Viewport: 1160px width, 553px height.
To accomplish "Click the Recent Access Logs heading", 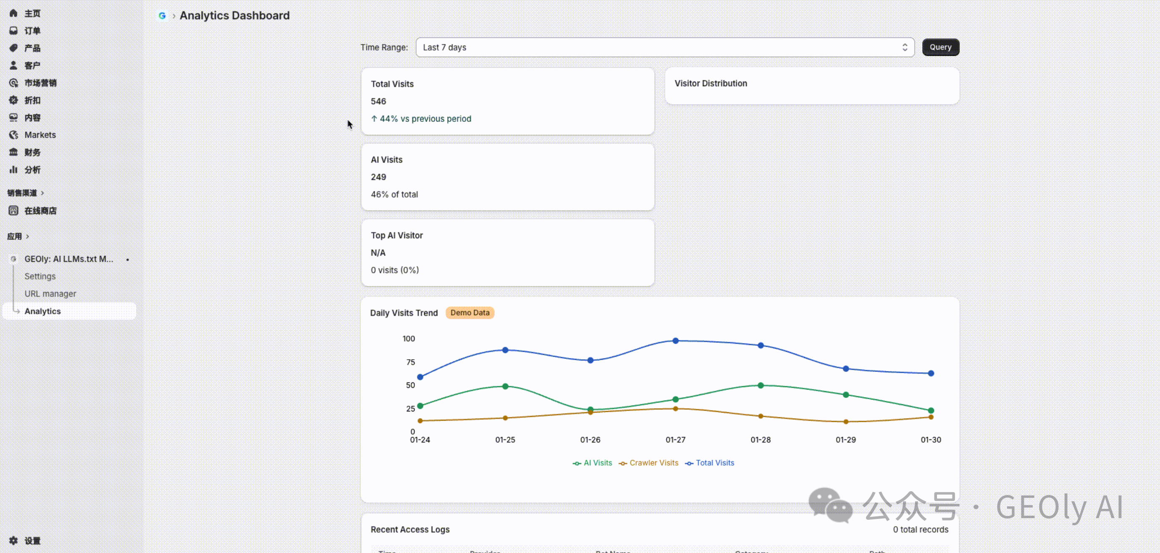I will point(410,529).
